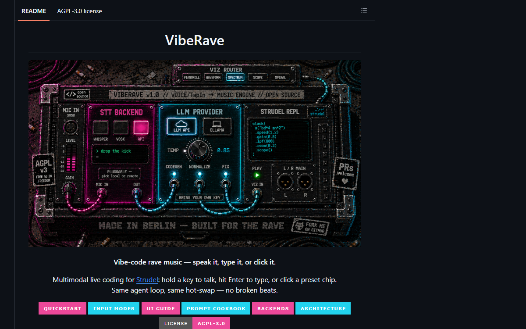This screenshot has height=329, width=526.
Task: Open the BACKENDS badge link
Action: pos(273,308)
